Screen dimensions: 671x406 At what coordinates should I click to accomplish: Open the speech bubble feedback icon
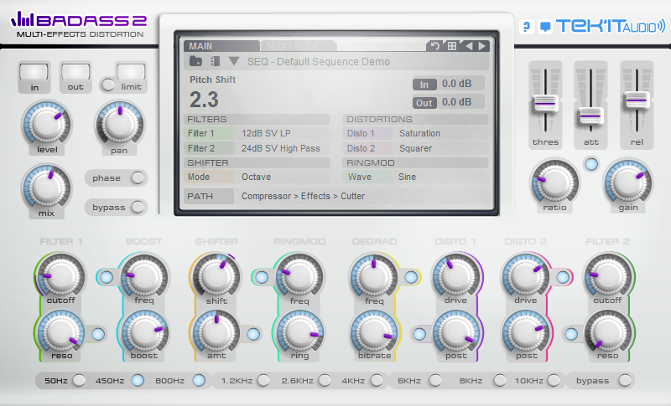pos(545,27)
